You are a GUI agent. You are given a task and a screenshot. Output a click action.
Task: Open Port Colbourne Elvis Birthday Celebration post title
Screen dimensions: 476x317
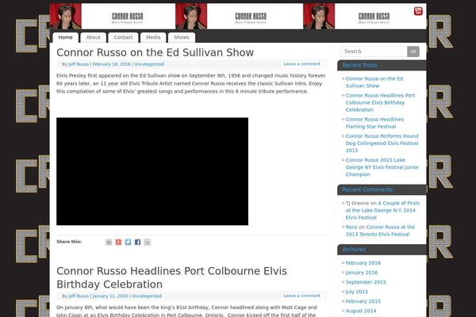pyautogui.click(x=171, y=277)
